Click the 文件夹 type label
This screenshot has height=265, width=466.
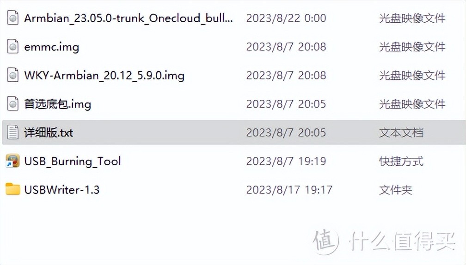(x=396, y=190)
